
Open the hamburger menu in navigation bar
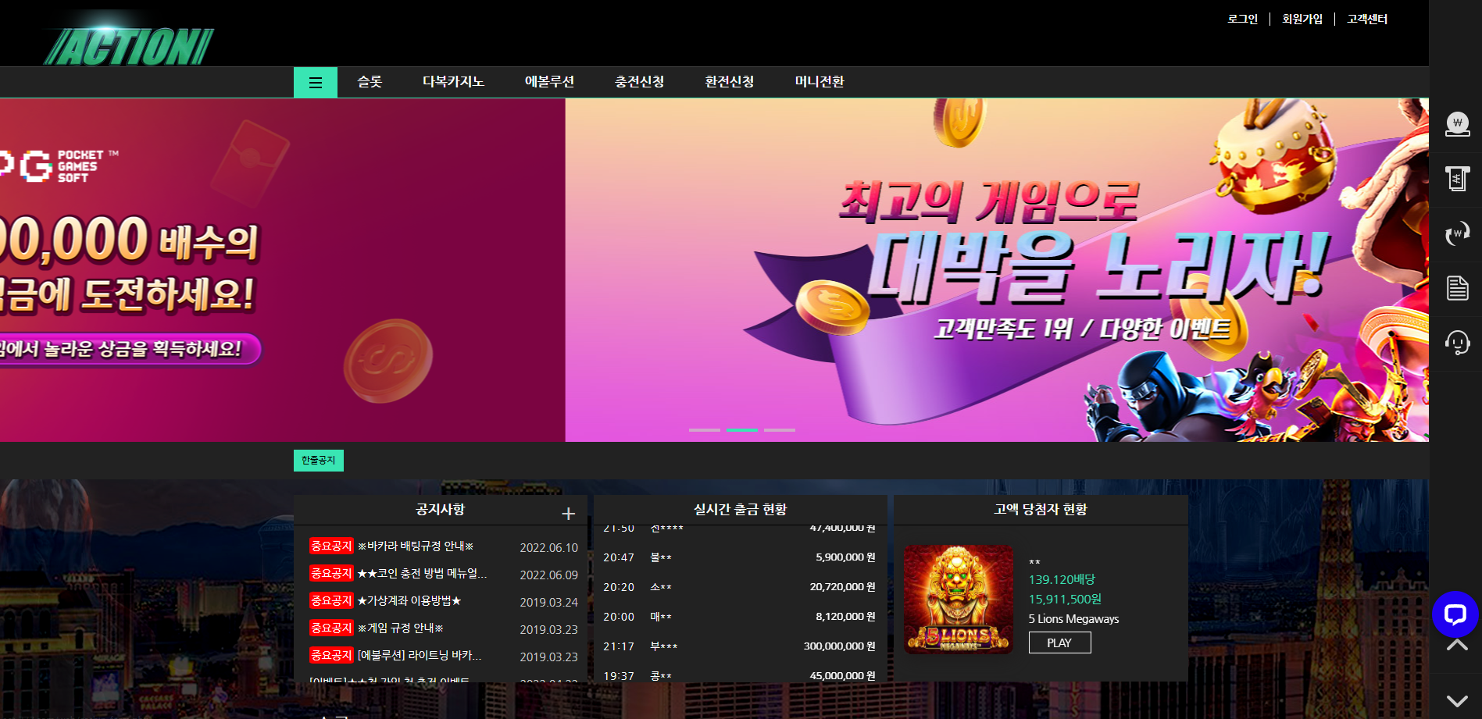pos(315,83)
